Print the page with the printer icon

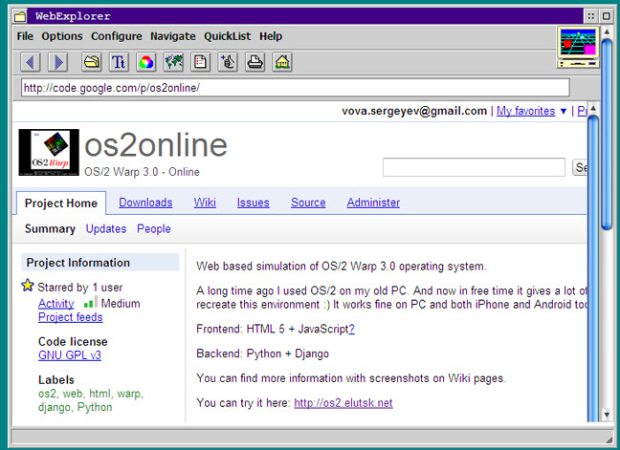[255, 62]
